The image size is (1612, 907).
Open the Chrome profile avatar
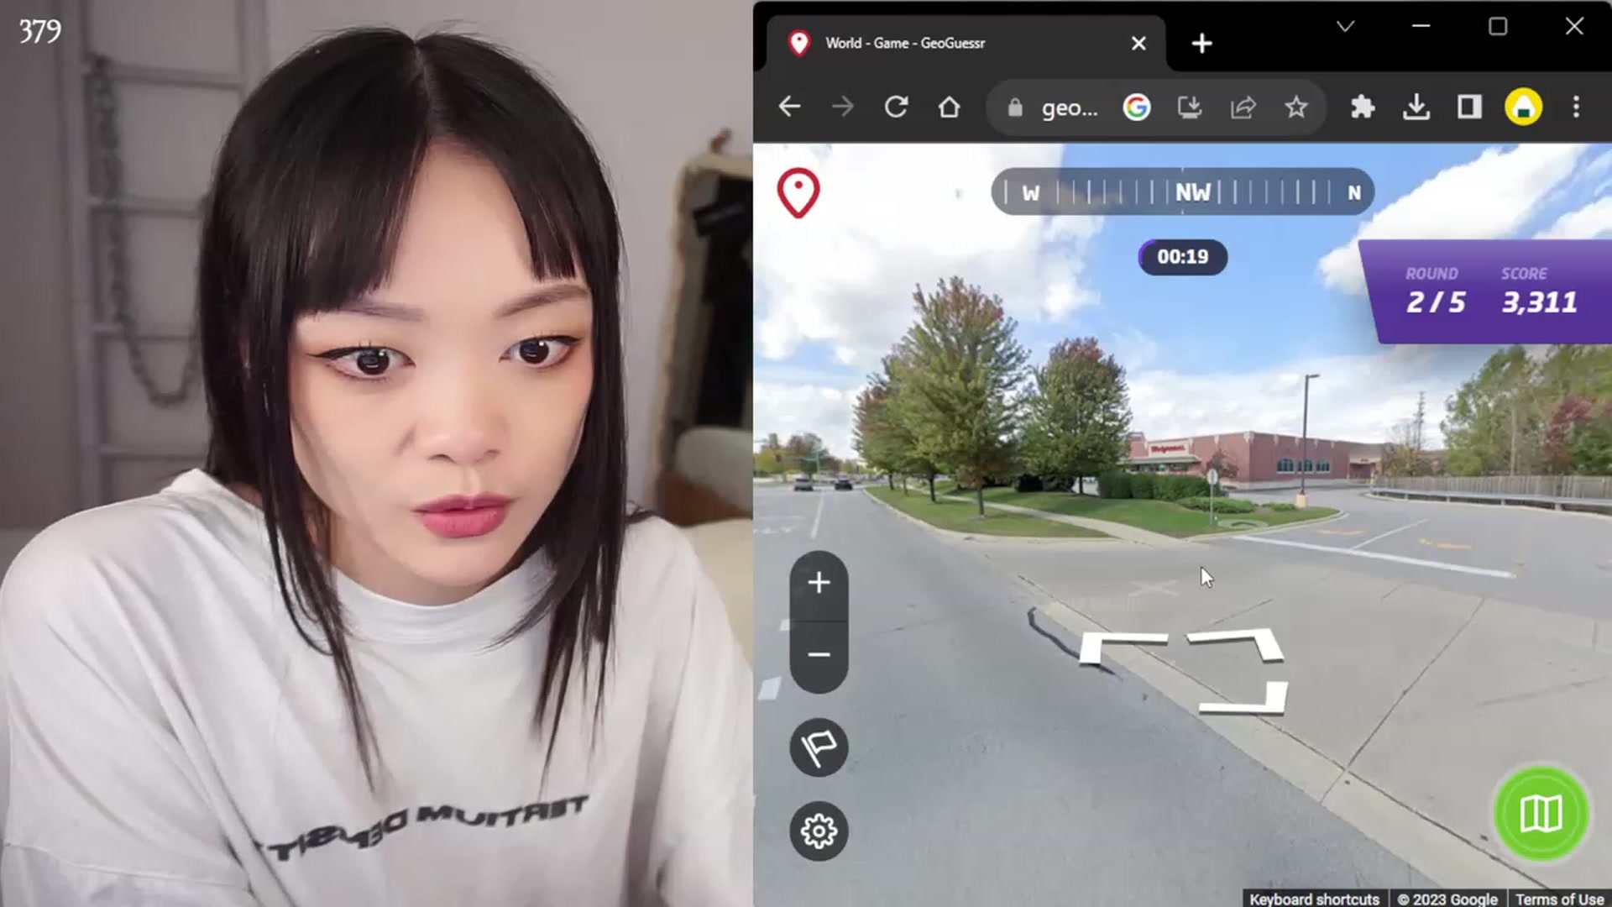coord(1523,107)
